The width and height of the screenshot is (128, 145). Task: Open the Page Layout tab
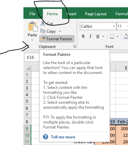[x=96, y=14]
